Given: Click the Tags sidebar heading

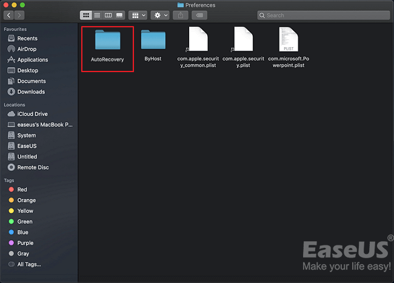Looking at the screenshot, I should tap(9, 181).
